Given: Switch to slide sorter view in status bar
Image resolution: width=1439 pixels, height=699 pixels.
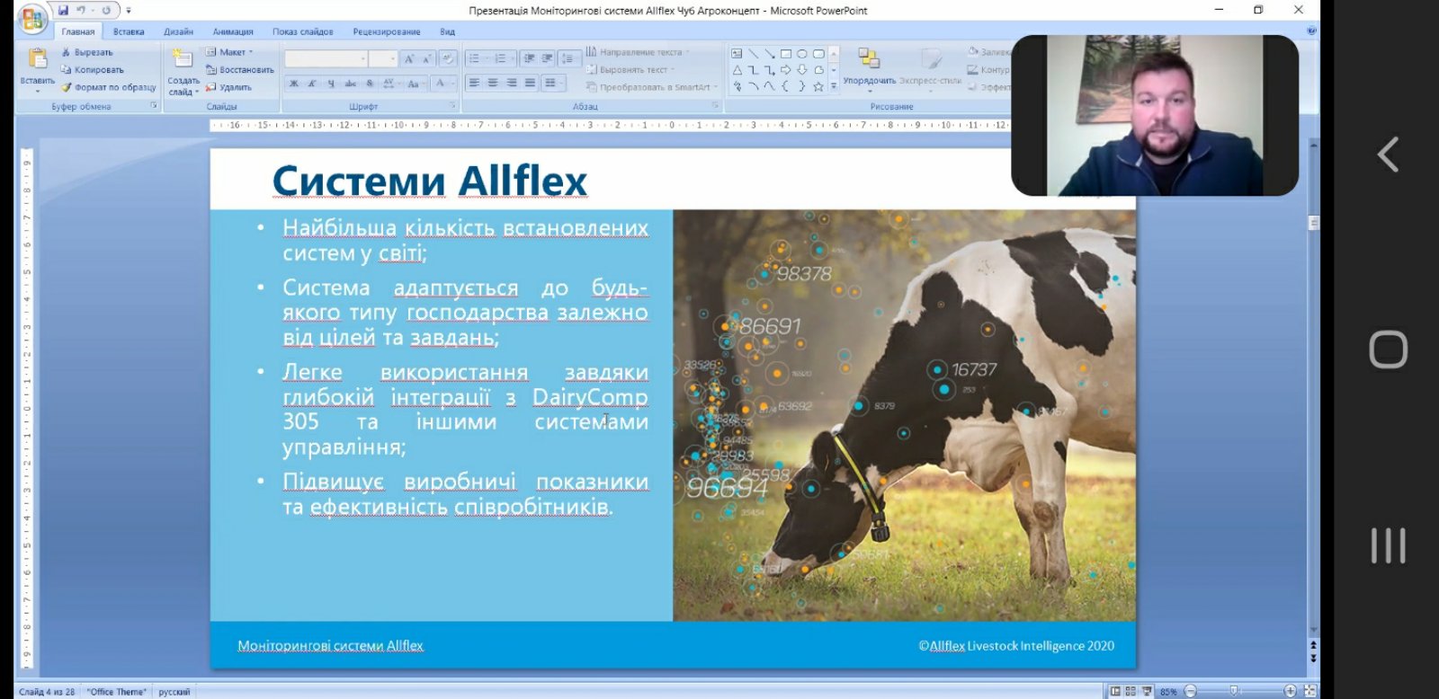Looking at the screenshot, I should tap(1131, 691).
